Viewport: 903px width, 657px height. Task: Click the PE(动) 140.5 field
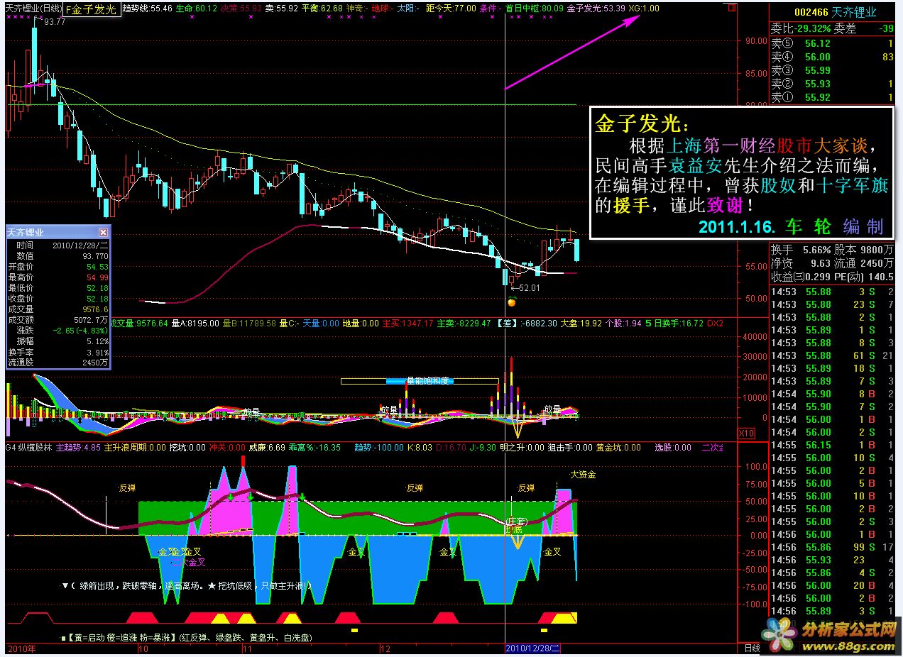(x=865, y=277)
